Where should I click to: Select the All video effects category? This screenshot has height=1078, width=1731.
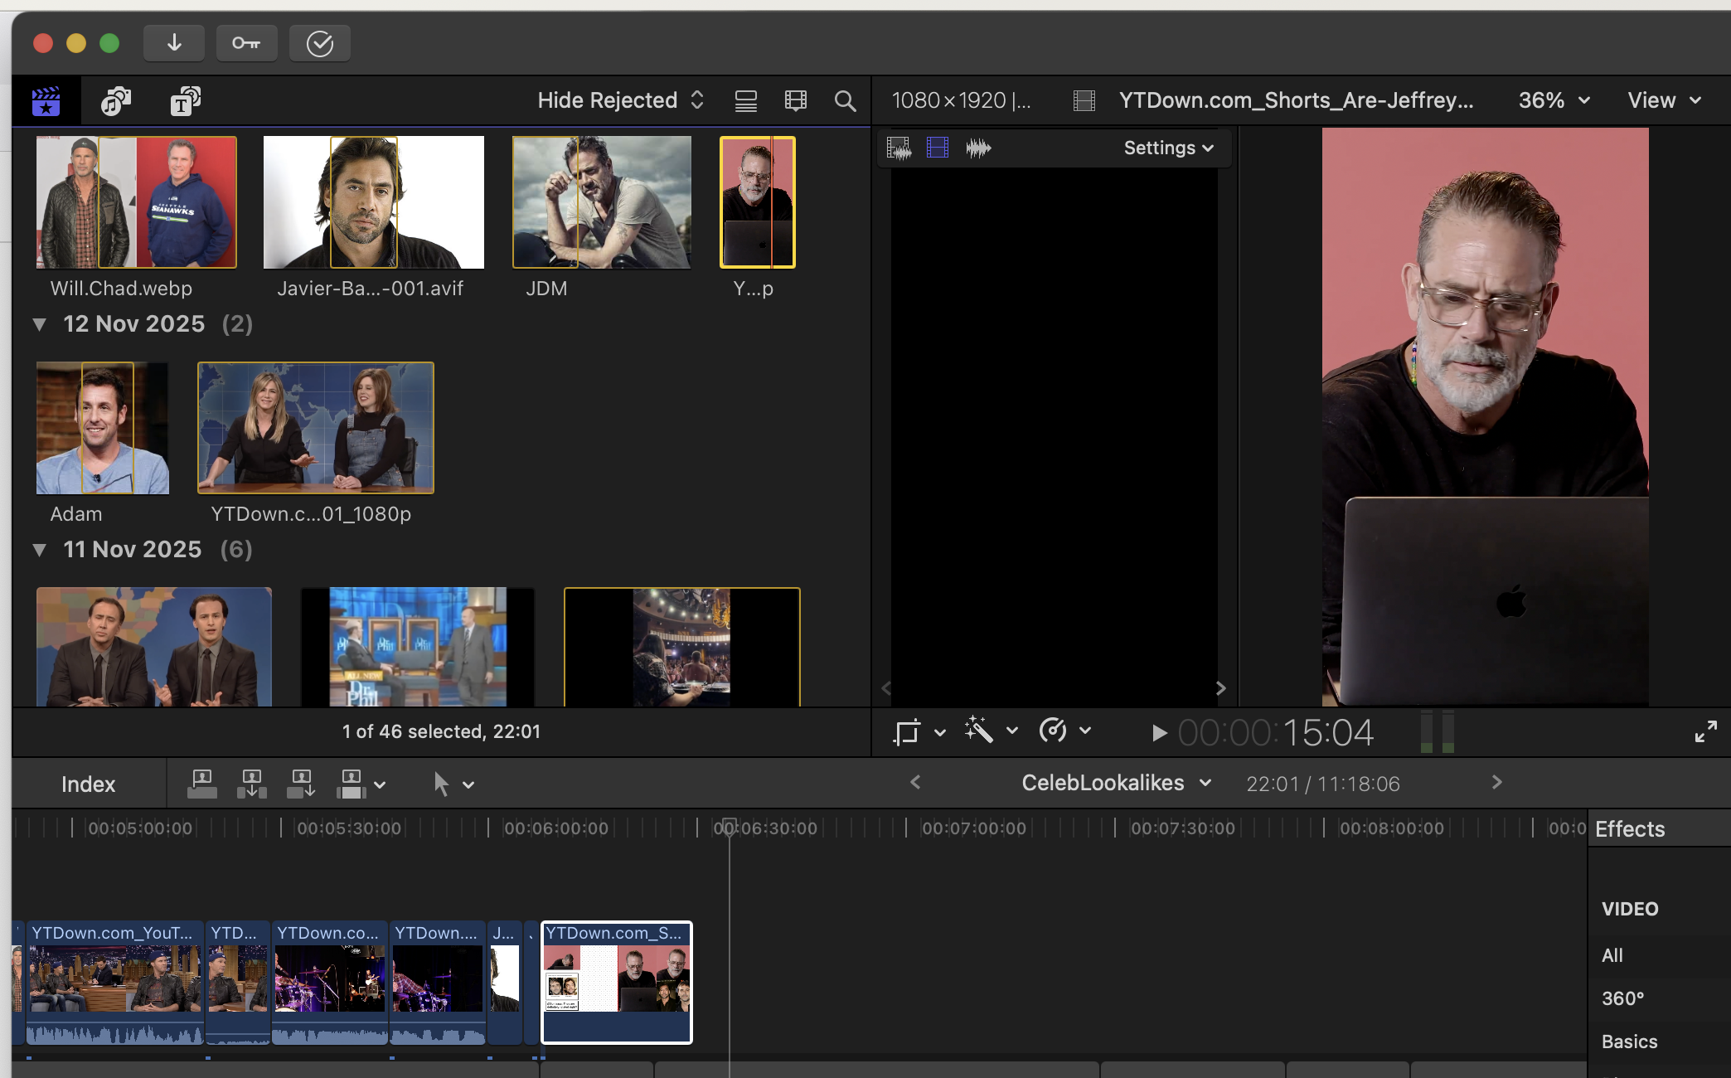[1612, 955]
